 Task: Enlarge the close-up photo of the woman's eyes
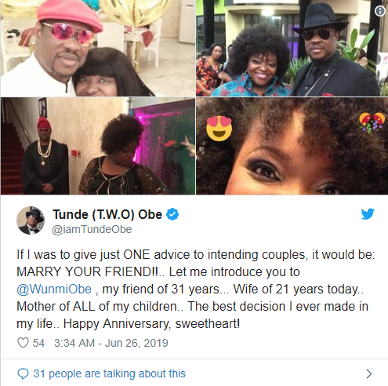[292, 146]
